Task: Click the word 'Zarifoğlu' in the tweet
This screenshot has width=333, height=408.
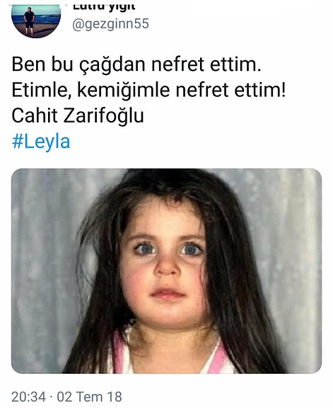Action: click(x=104, y=116)
